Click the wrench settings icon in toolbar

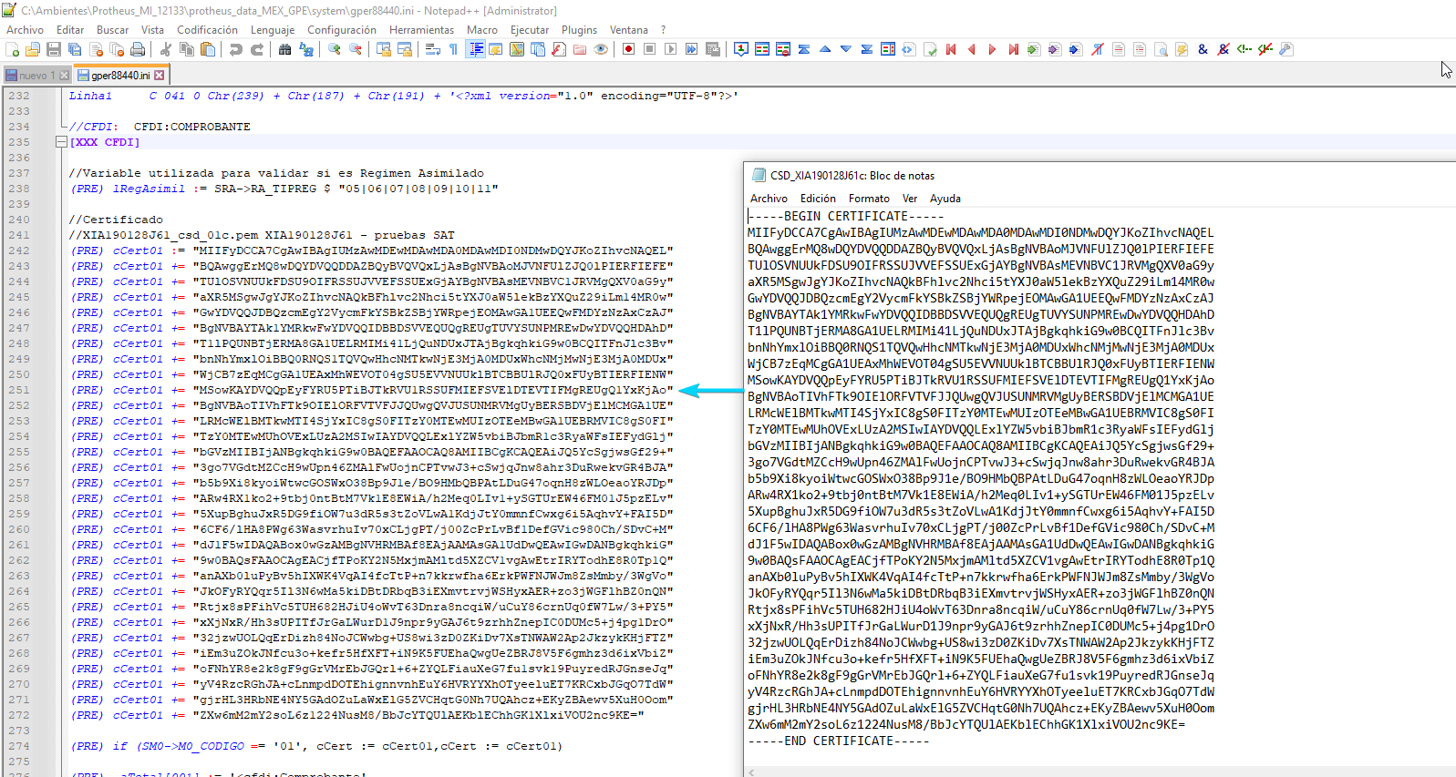point(1286,49)
